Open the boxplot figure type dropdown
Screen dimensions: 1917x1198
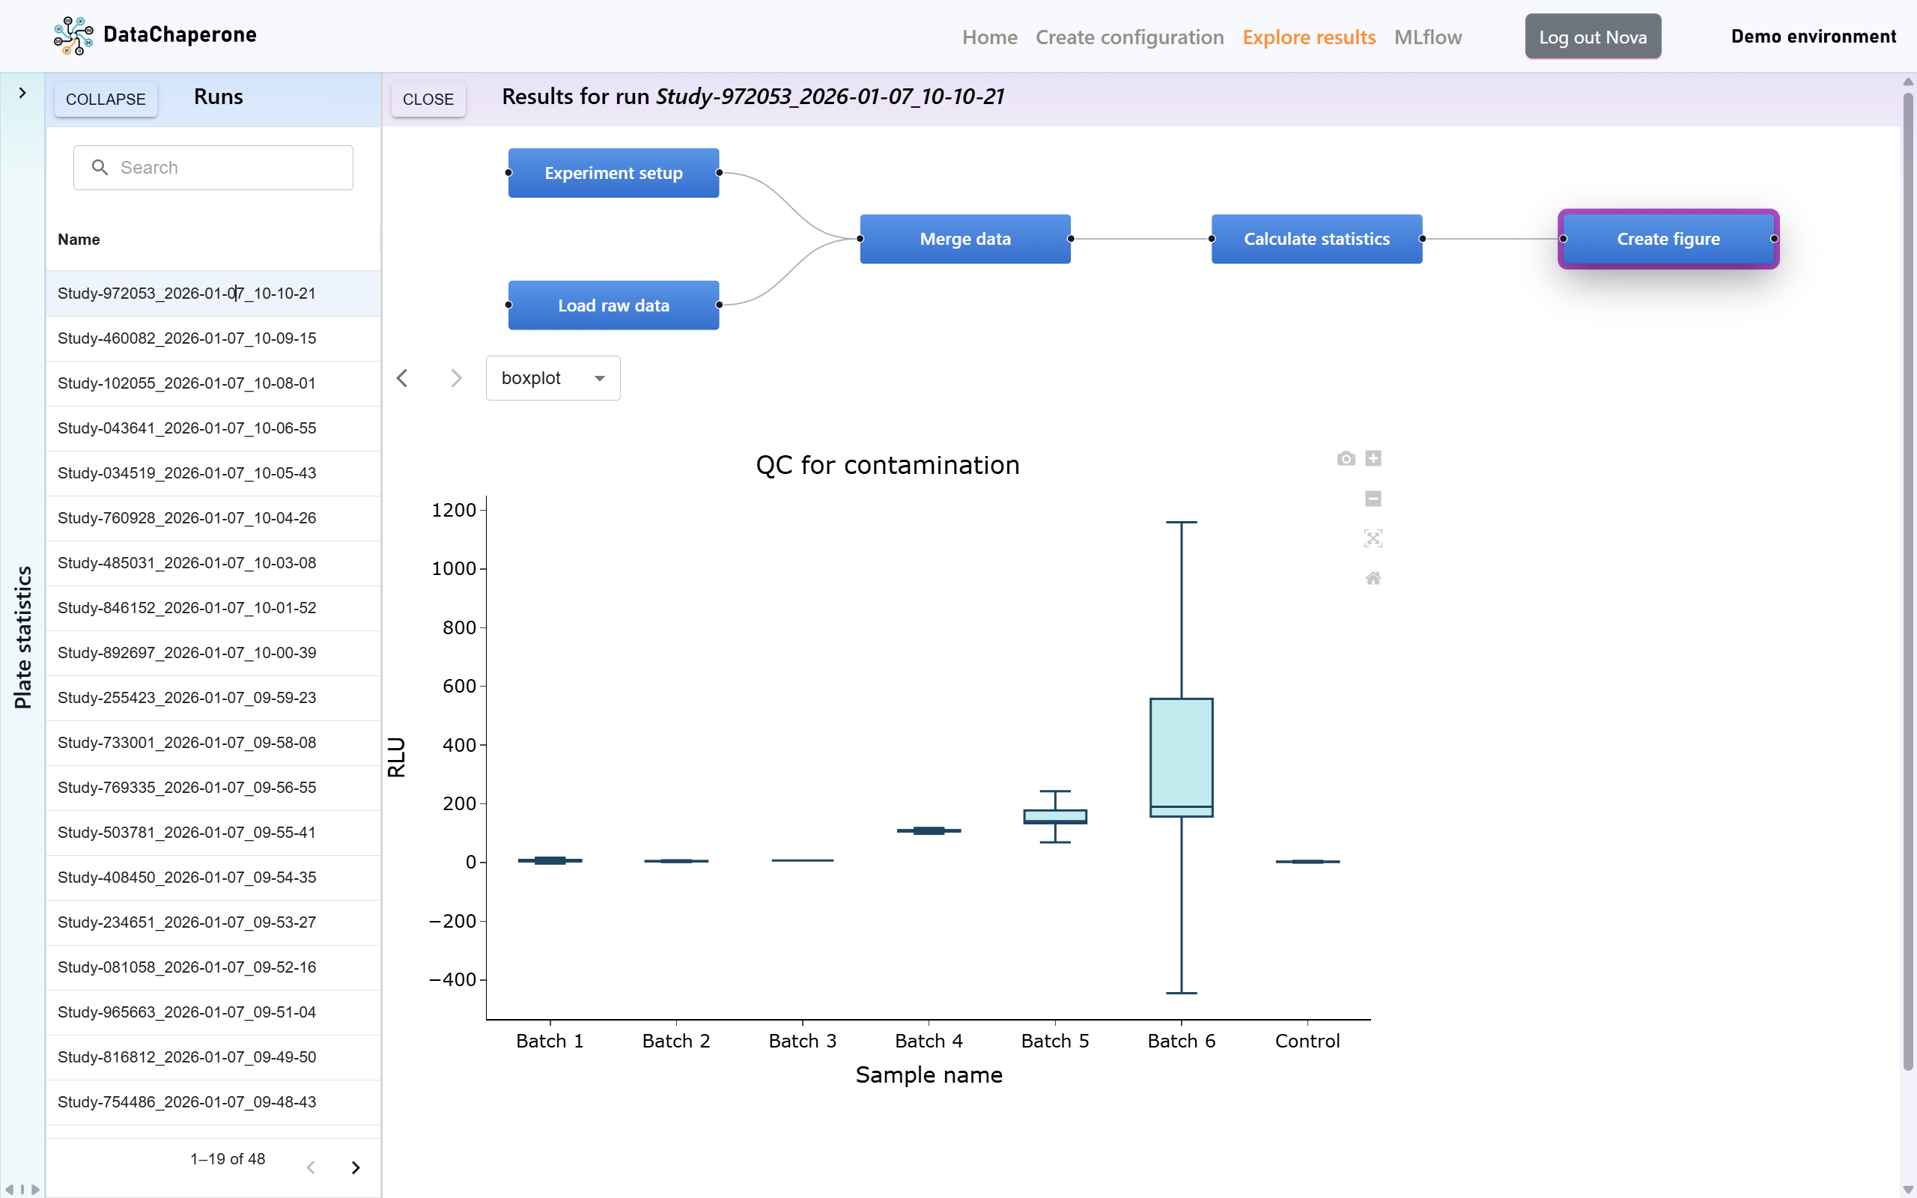(x=553, y=378)
